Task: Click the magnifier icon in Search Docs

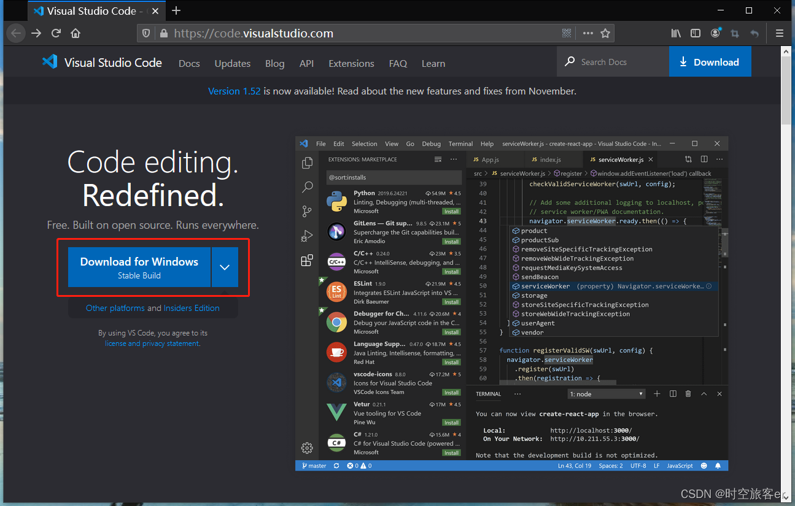Action: tap(570, 62)
